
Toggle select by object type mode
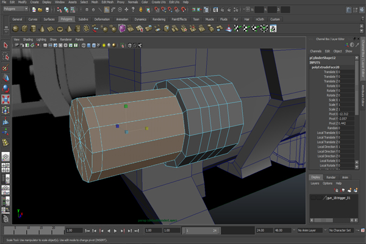[66, 10]
